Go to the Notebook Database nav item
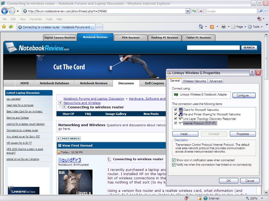This screenshot has width=269, height=201. coord(54,83)
